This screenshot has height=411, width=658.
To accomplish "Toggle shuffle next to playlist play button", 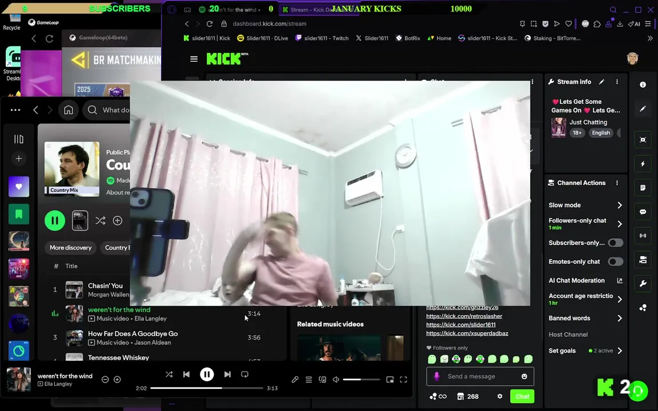I will tap(101, 220).
